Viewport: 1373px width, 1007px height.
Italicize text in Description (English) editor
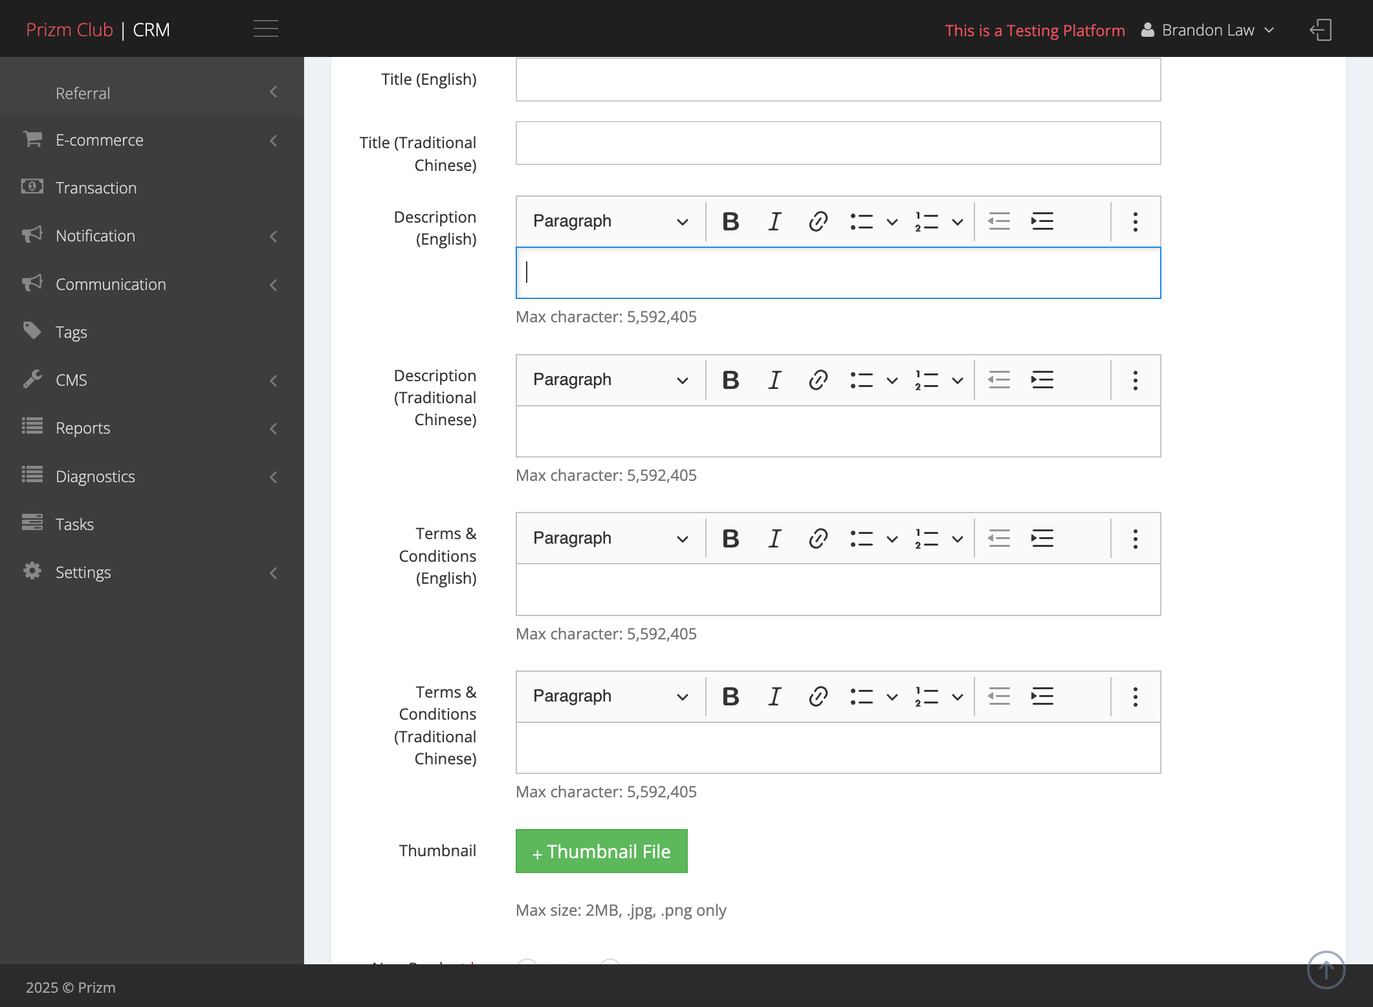point(774,221)
